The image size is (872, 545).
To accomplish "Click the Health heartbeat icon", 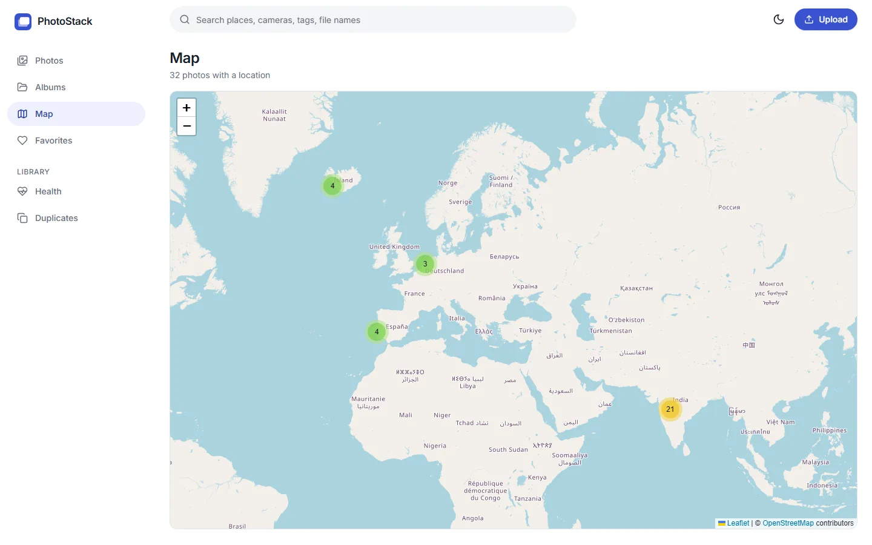I will pos(22,191).
